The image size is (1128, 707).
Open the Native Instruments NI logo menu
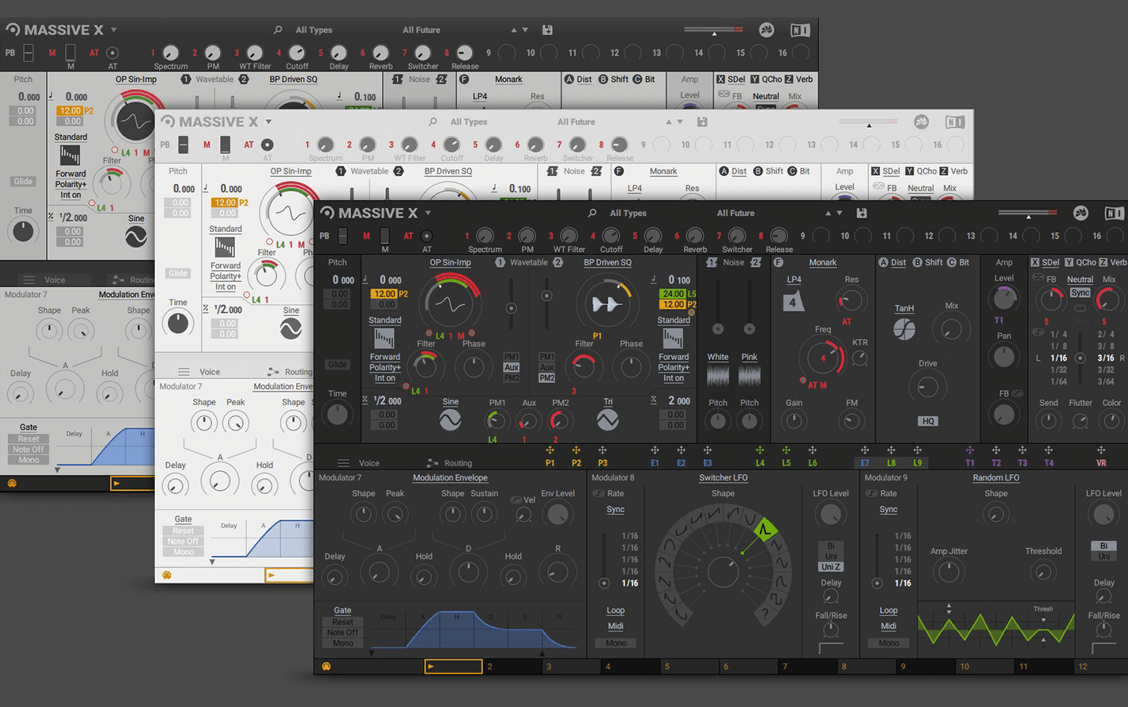(x=1114, y=213)
